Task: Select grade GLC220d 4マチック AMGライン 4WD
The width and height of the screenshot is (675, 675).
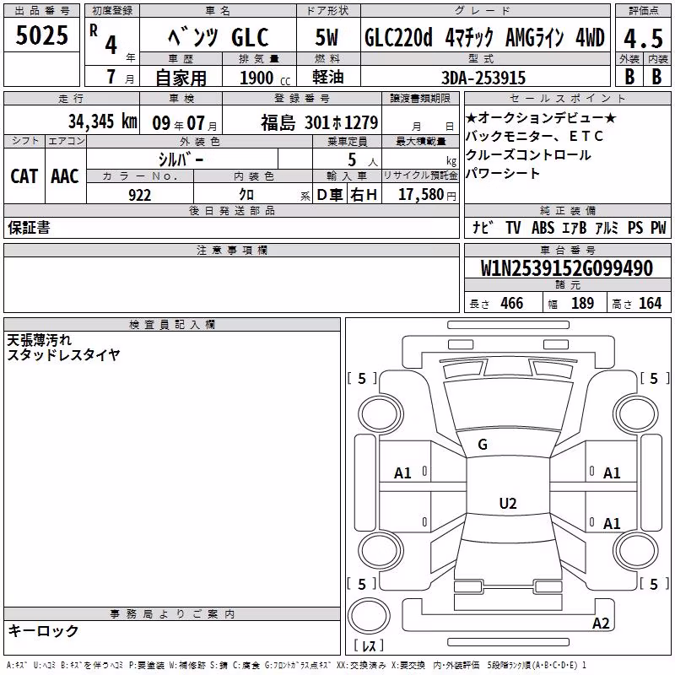Action: [484, 37]
